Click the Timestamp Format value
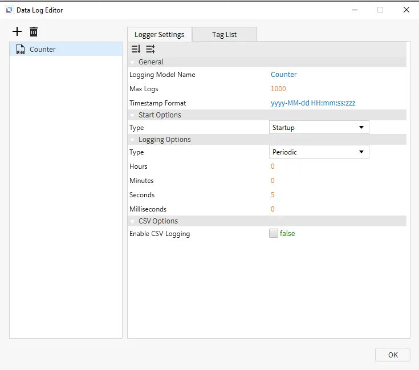Screen dimensions: 419x370 pos(313,103)
